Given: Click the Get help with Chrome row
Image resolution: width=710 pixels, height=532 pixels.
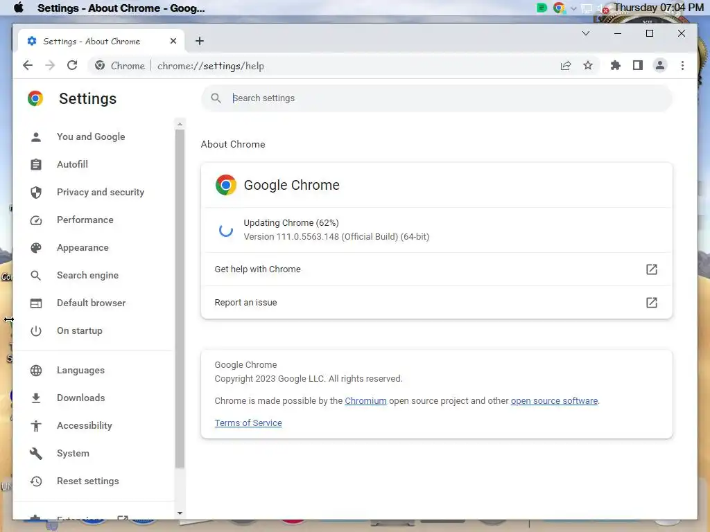Looking at the screenshot, I should [x=437, y=269].
